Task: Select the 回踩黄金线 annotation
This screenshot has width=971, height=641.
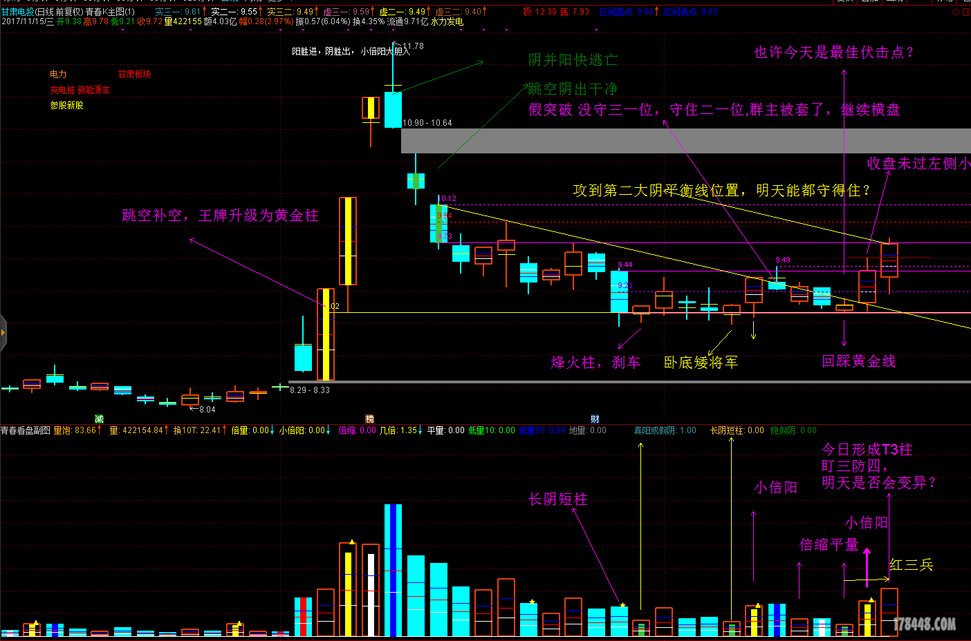Action: (x=858, y=361)
